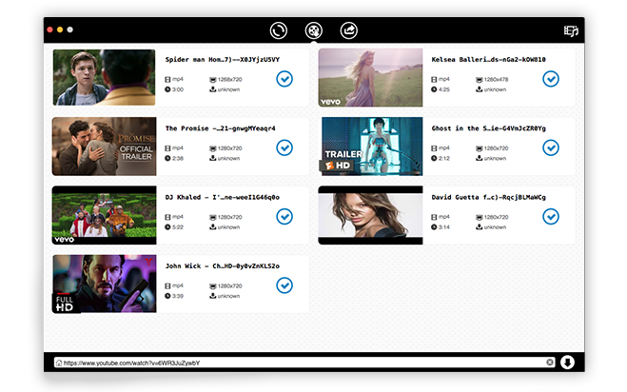Open the share/export arrow tab
This screenshot has height=392, width=627.
tap(348, 30)
